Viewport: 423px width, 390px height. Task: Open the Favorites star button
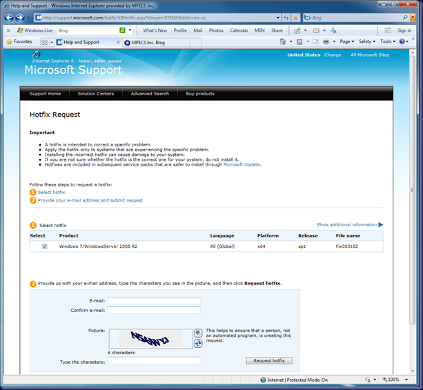[x=19, y=41]
